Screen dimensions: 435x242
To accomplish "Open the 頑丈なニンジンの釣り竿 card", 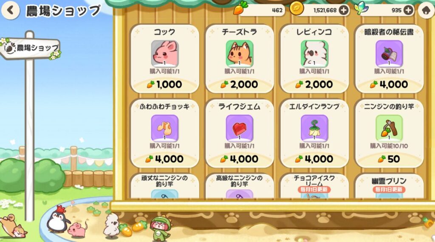I will (165, 185).
